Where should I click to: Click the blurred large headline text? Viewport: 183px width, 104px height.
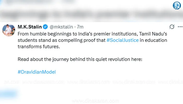click(92, 15)
